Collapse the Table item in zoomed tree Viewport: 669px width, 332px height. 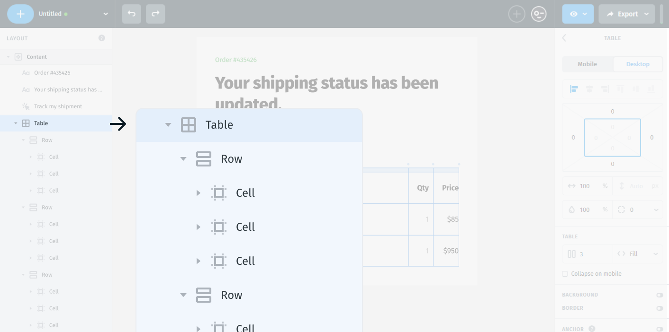click(168, 125)
